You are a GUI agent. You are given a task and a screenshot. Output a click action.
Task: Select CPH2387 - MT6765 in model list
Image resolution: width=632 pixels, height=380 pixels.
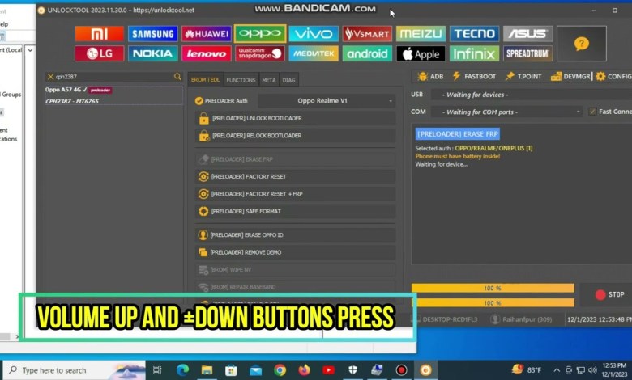[x=73, y=101]
